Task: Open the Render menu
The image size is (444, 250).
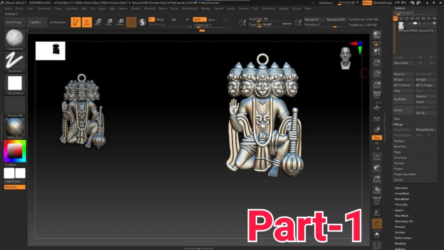Action: click(206, 8)
